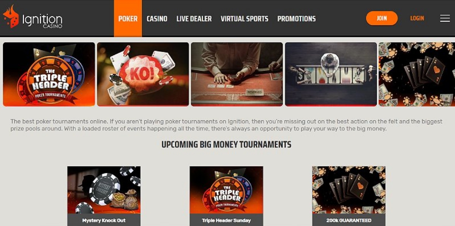The image size is (455, 226).
Task: Click the Mystery Knock Out label
Action: click(104, 220)
